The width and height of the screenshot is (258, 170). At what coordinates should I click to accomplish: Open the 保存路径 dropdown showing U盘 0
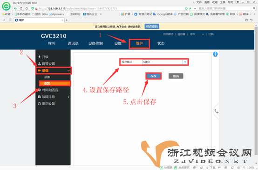click(165, 62)
